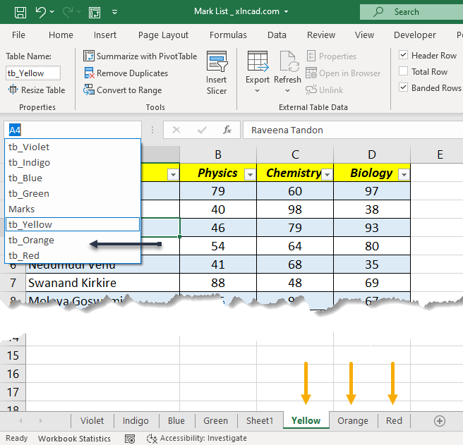Switch to the Violet sheet tab
Image resolution: width=463 pixels, height=445 pixels.
tap(92, 420)
